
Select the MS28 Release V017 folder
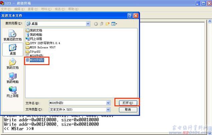42,47
